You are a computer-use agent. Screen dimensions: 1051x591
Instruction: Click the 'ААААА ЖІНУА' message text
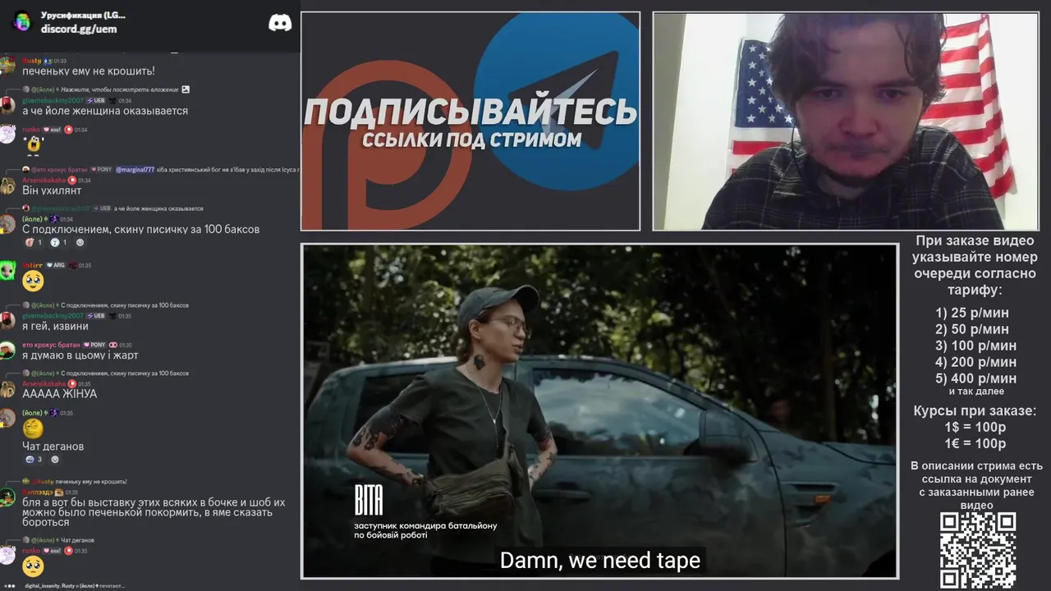[x=59, y=394]
